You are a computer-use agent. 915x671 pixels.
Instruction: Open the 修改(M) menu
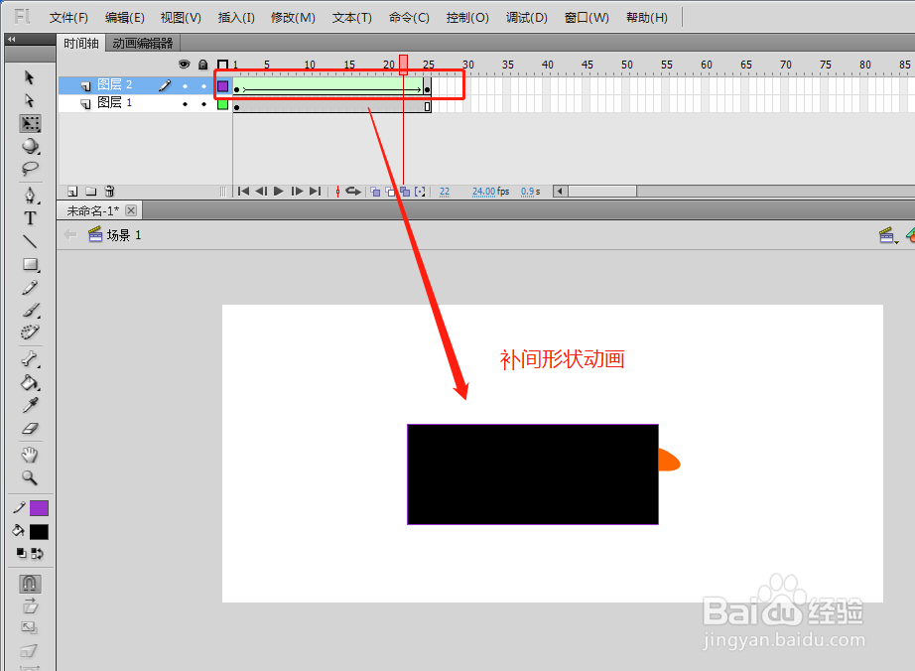(293, 18)
